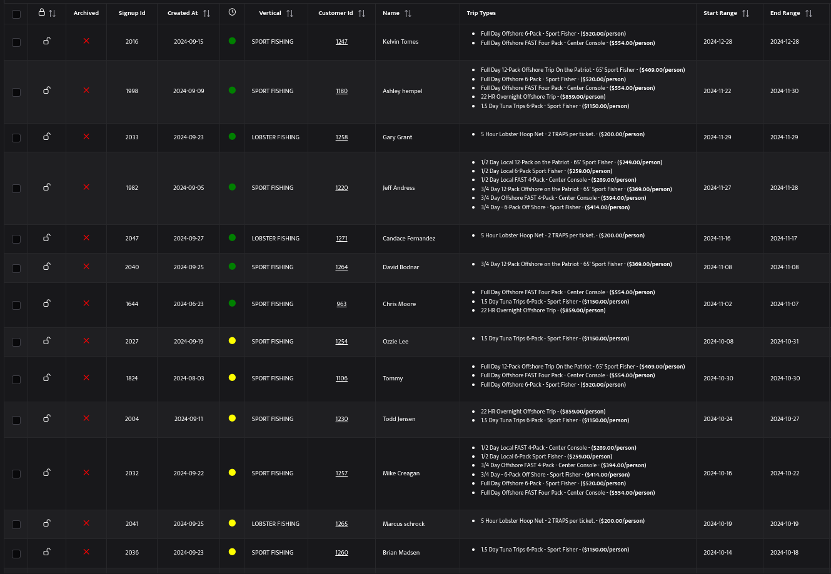Click the red X archived icon for Gary Grant
This screenshot has height=574, width=831.
86,136
